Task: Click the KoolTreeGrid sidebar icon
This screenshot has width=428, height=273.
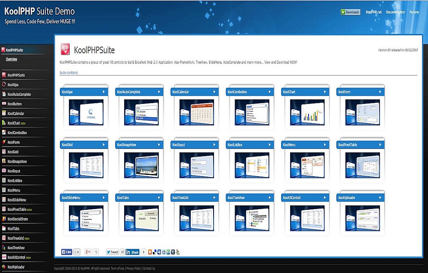Action: (x=4, y=238)
